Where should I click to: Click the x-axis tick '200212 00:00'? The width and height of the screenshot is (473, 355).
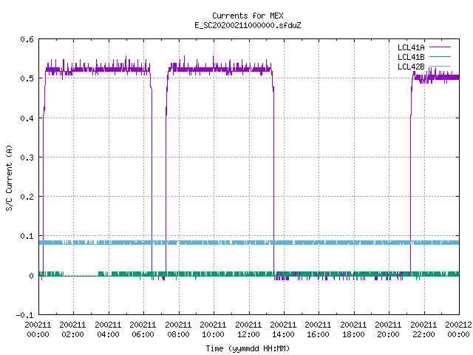[x=458, y=330]
